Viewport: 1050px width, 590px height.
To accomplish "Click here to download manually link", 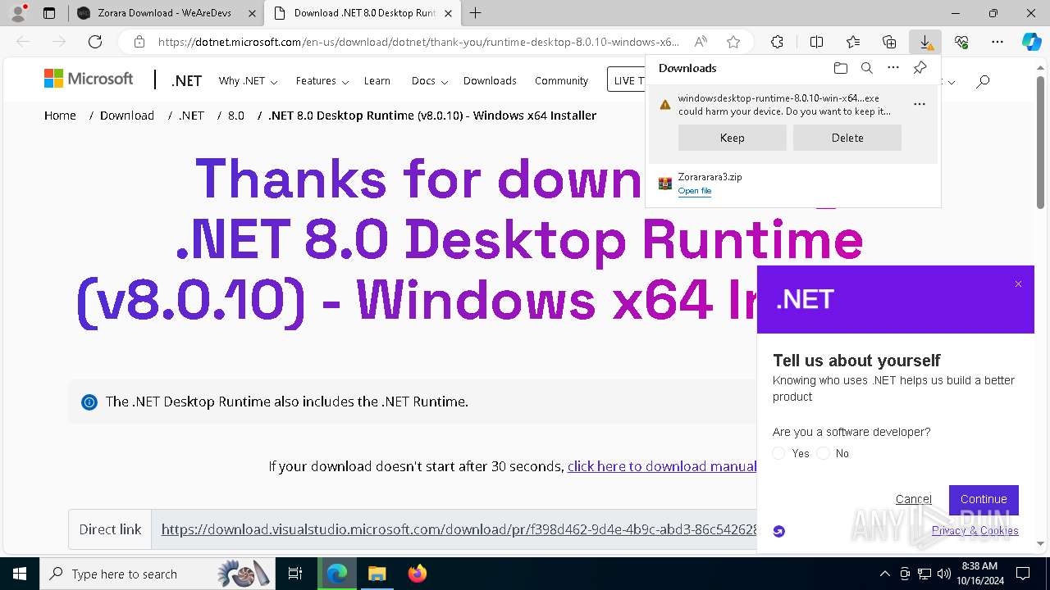I will tap(662, 466).
